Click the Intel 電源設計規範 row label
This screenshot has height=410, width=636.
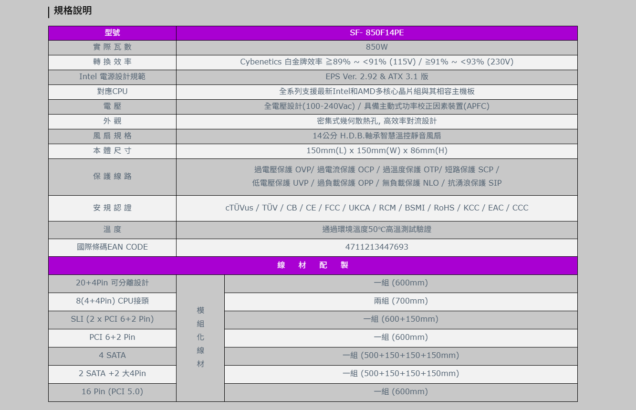112,77
